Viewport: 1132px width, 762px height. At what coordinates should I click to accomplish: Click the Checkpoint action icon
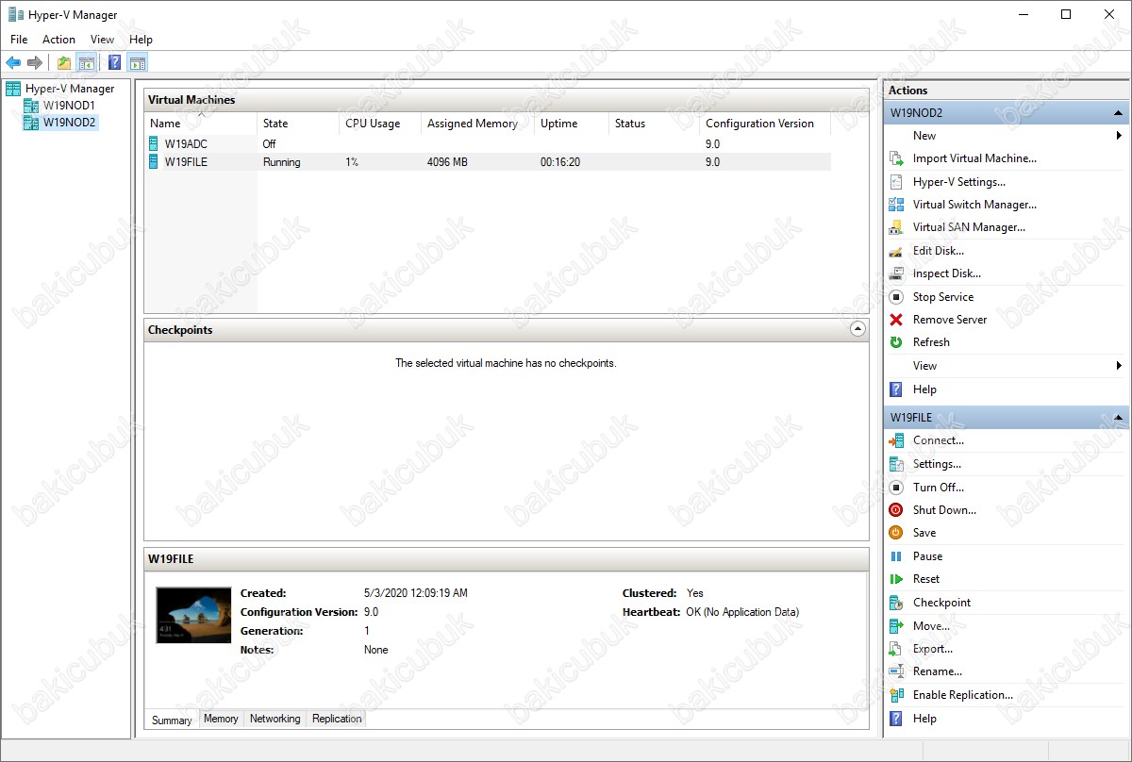tap(896, 603)
